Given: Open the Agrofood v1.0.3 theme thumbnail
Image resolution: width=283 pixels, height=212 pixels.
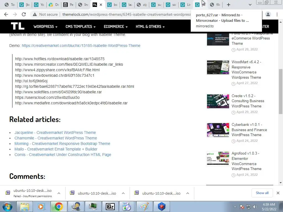Looking at the screenshot, I should tap(218, 158).
